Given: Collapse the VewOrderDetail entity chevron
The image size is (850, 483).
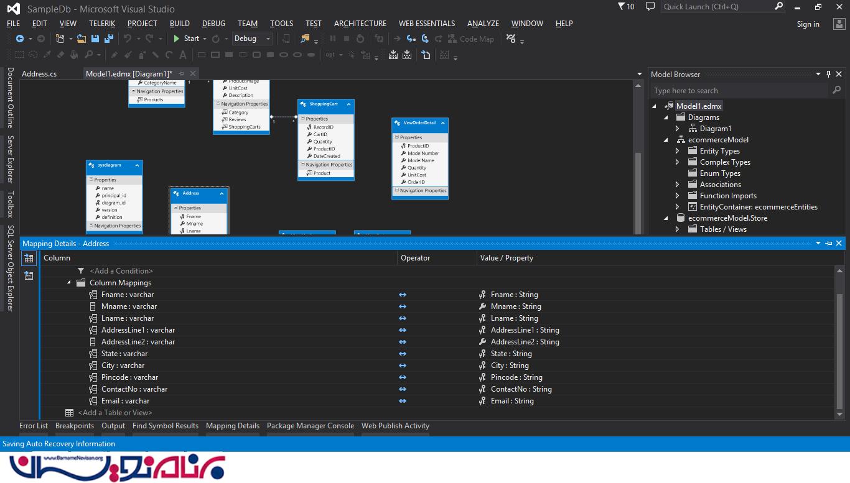Looking at the screenshot, I should 443,123.
